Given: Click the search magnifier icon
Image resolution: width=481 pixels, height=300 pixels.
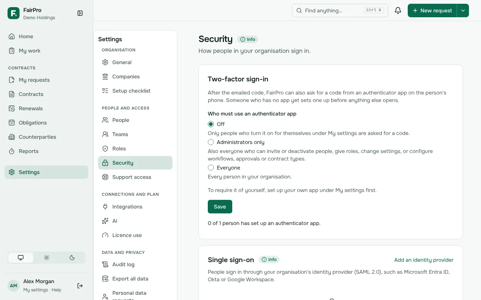Looking at the screenshot, I should 299,10.
